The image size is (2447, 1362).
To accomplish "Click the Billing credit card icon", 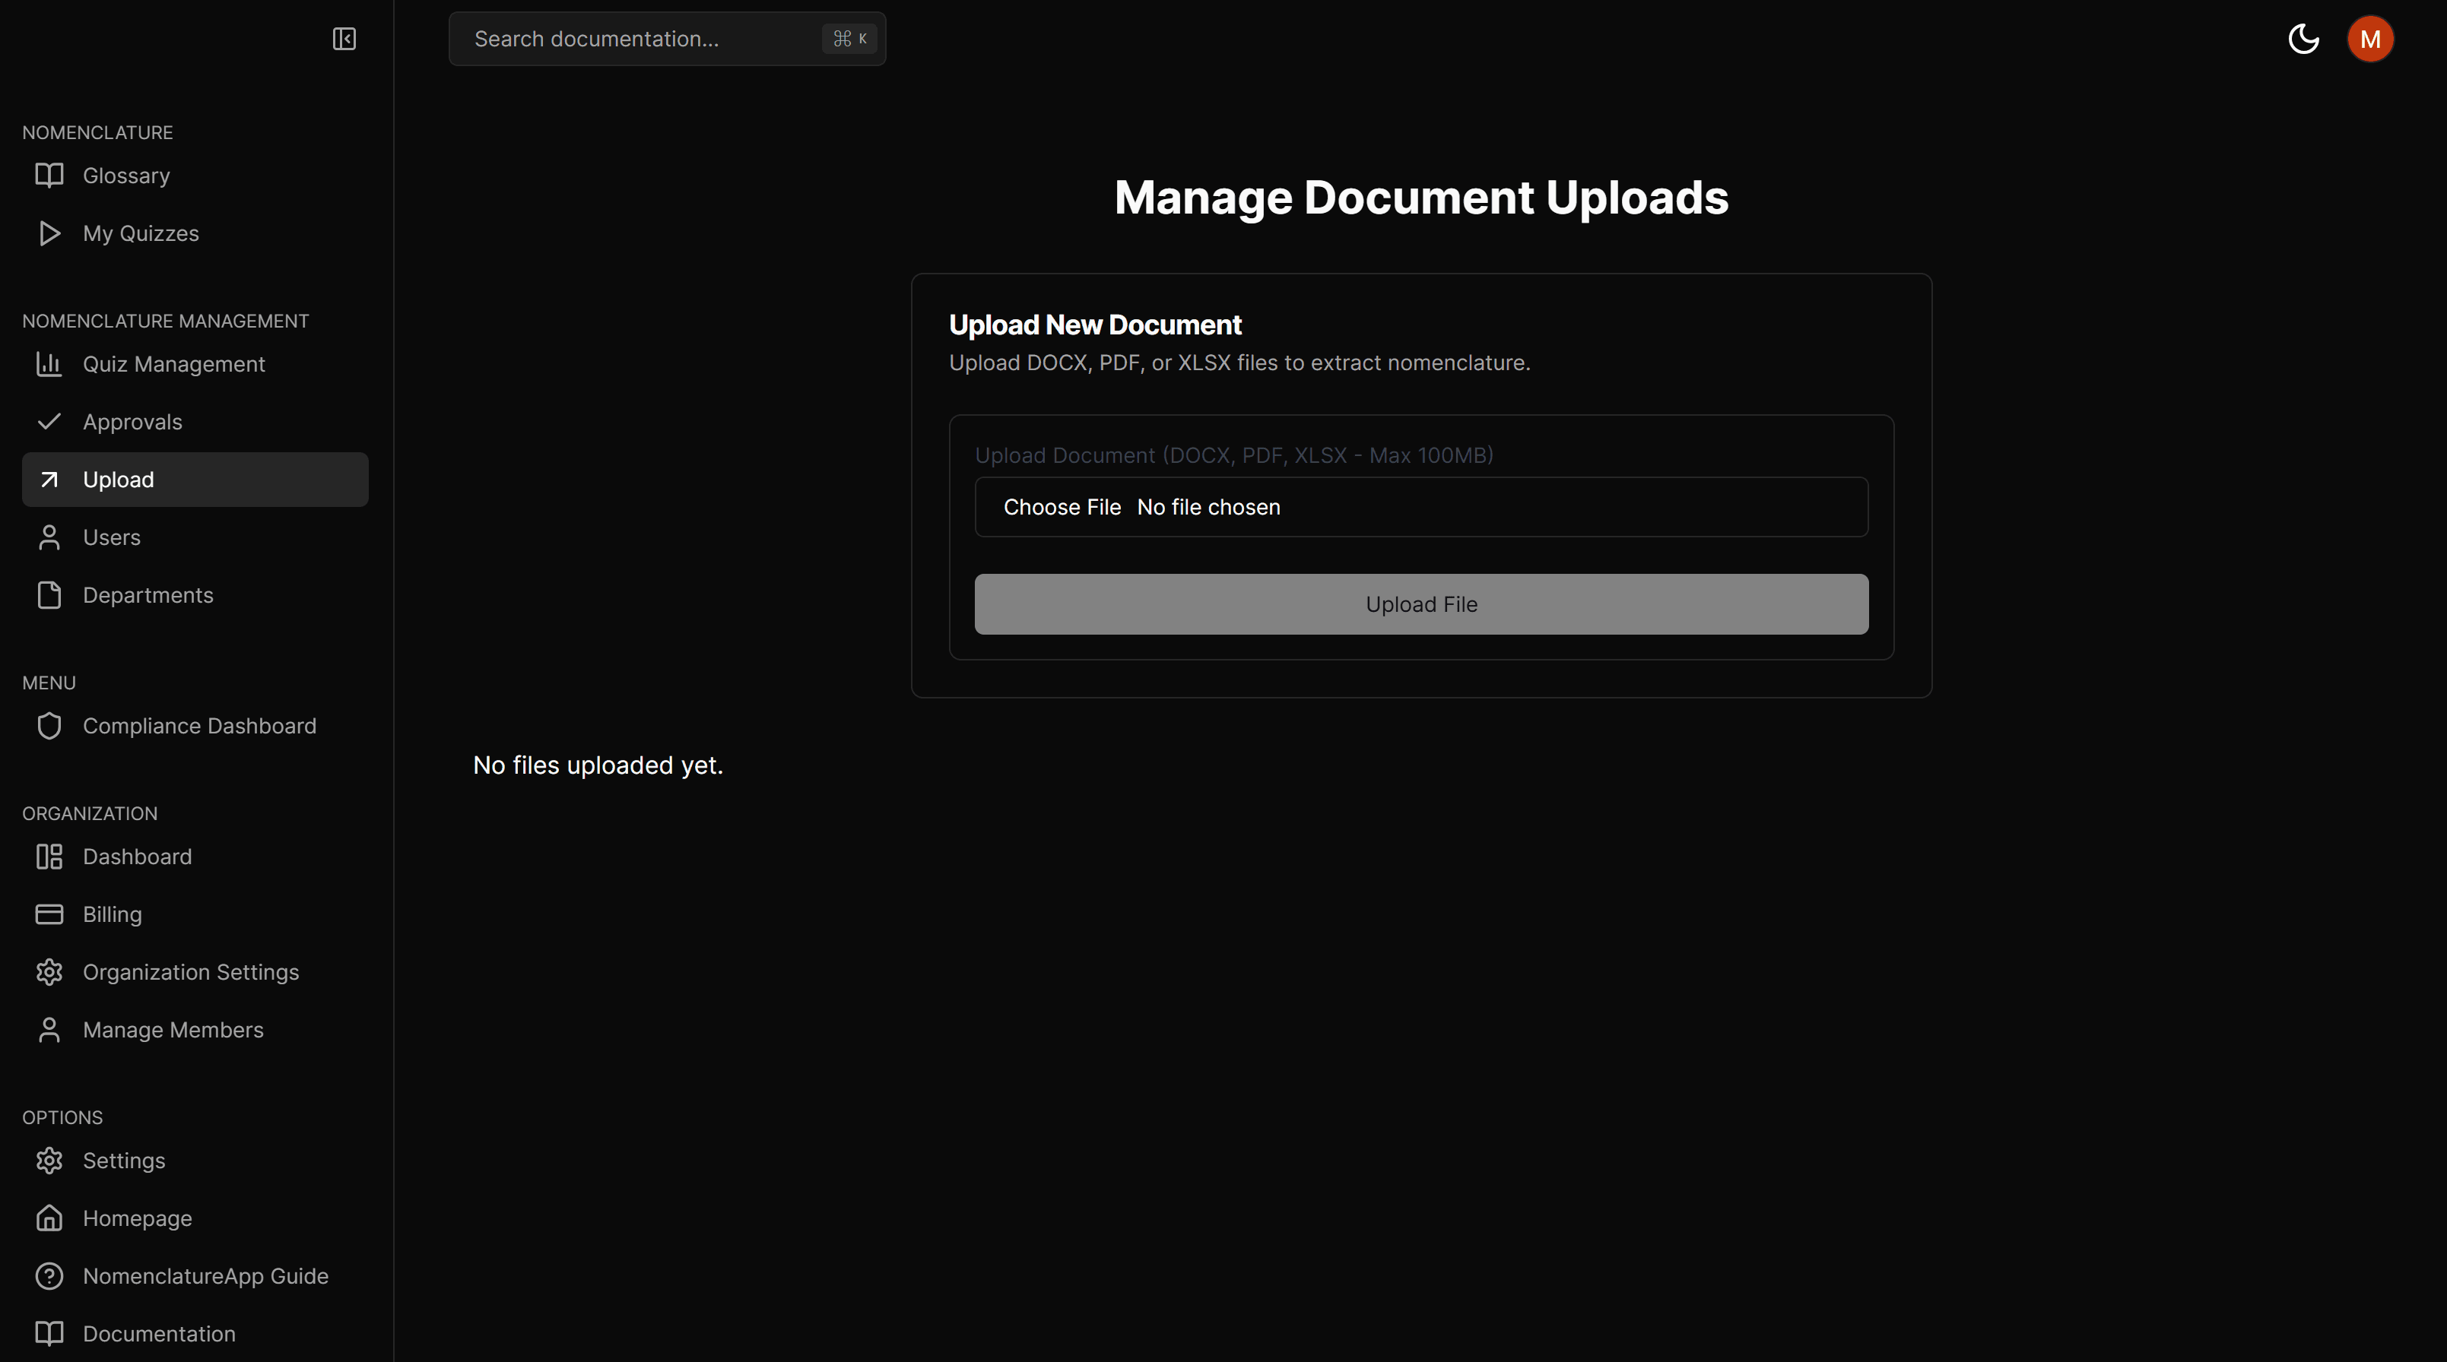I will (x=49, y=914).
